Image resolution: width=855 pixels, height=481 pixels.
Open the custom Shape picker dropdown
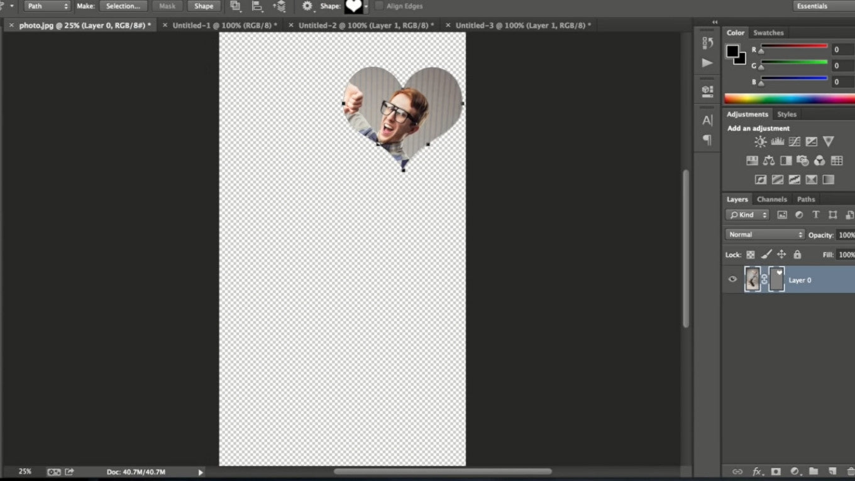click(367, 6)
